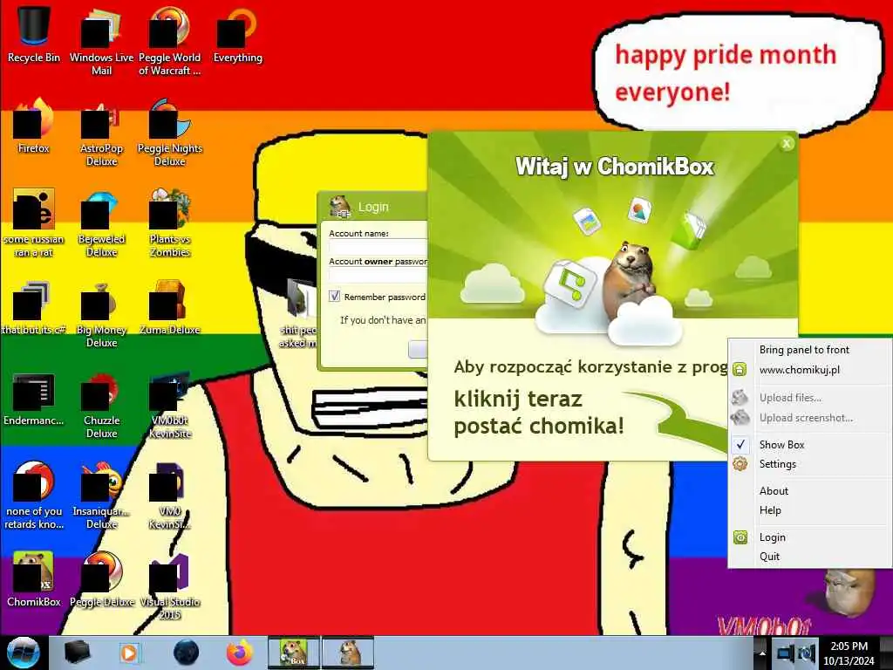
Task: Toggle the Remember password checkbox
Action: 334,297
